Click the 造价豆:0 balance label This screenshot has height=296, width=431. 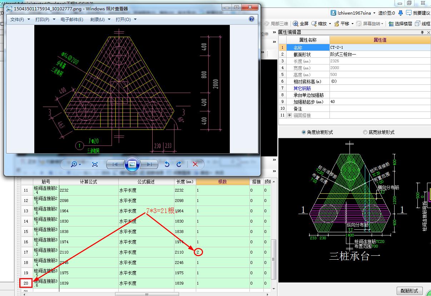(387, 13)
